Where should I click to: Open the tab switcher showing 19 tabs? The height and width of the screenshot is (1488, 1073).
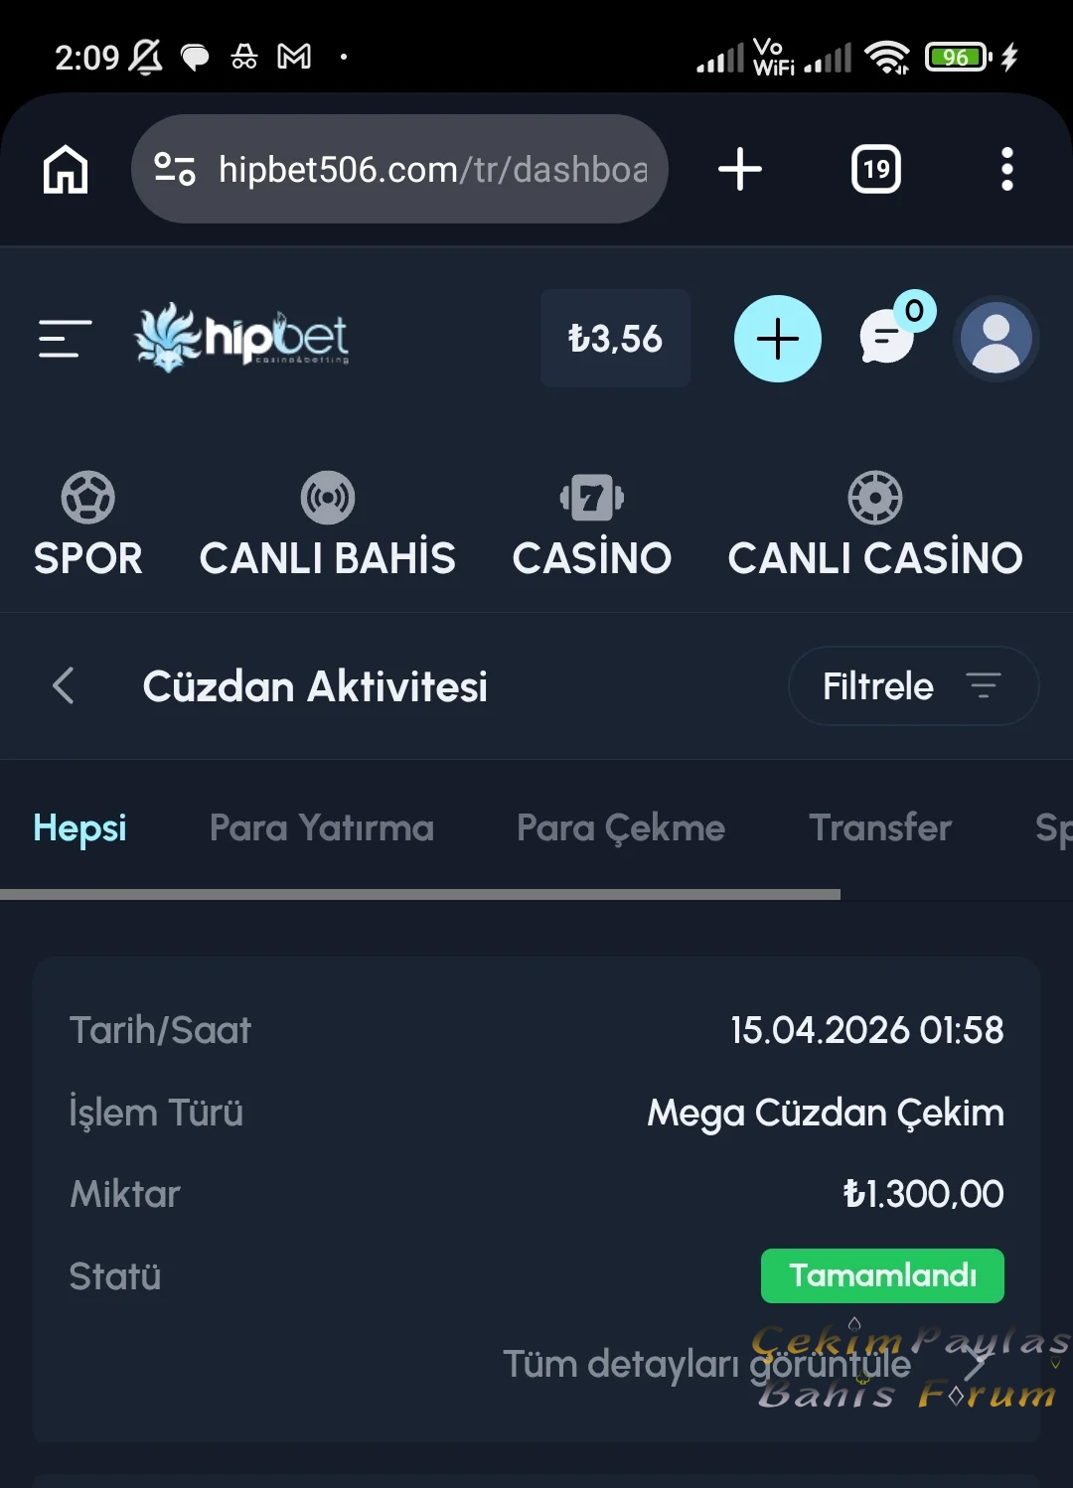point(876,169)
